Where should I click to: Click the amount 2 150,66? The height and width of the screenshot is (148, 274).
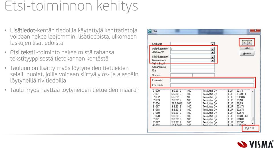241,97
